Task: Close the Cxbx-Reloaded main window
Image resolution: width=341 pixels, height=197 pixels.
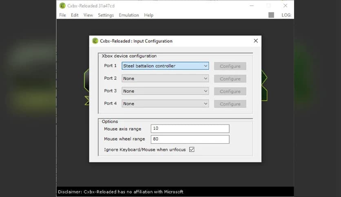Action: point(286,6)
